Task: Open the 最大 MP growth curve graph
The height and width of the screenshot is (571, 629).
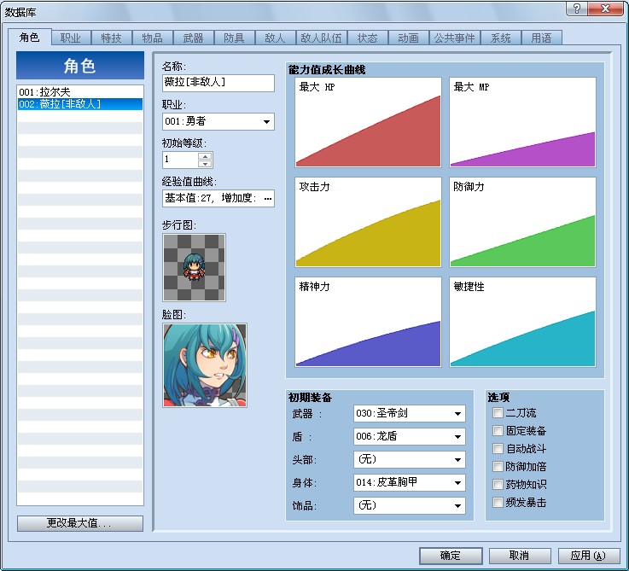Action: pos(522,122)
